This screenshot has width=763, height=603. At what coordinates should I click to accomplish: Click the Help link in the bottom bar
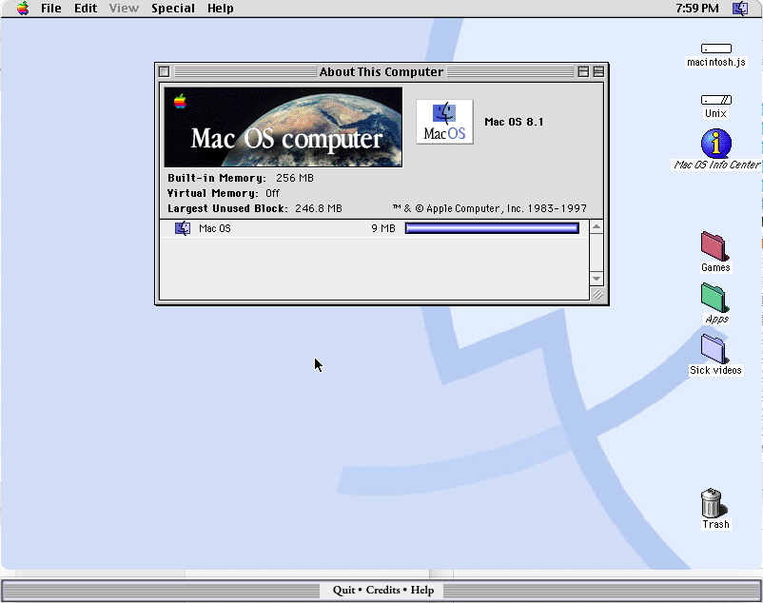tap(422, 590)
